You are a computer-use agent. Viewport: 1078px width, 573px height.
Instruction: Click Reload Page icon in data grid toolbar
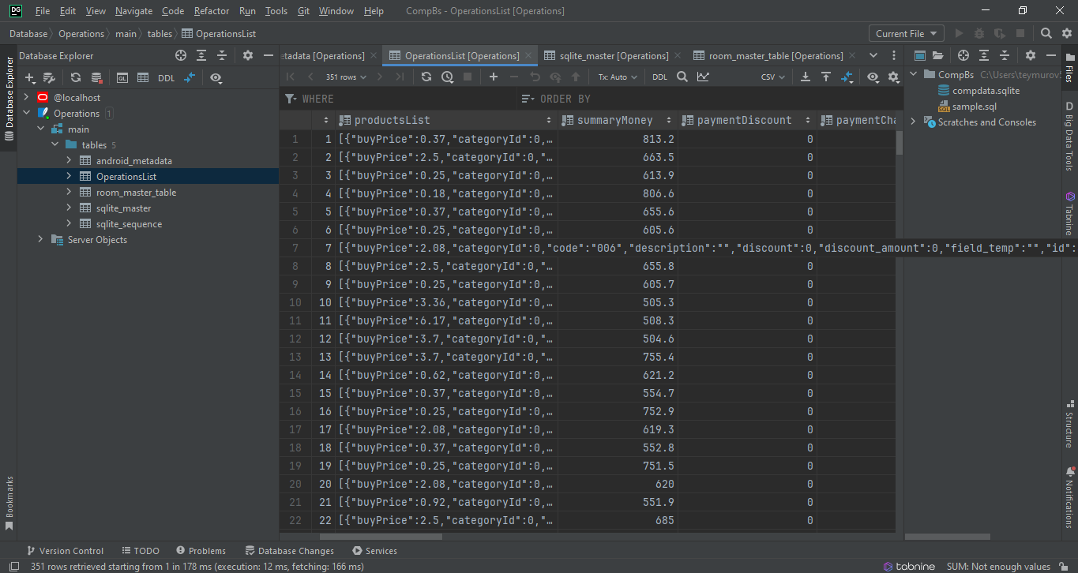(x=426, y=77)
